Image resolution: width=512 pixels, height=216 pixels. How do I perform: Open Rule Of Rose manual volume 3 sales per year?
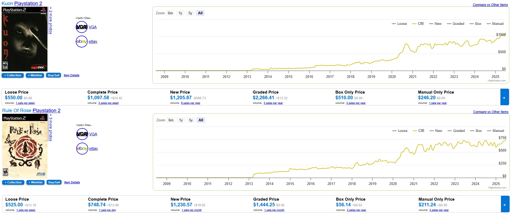(439, 210)
